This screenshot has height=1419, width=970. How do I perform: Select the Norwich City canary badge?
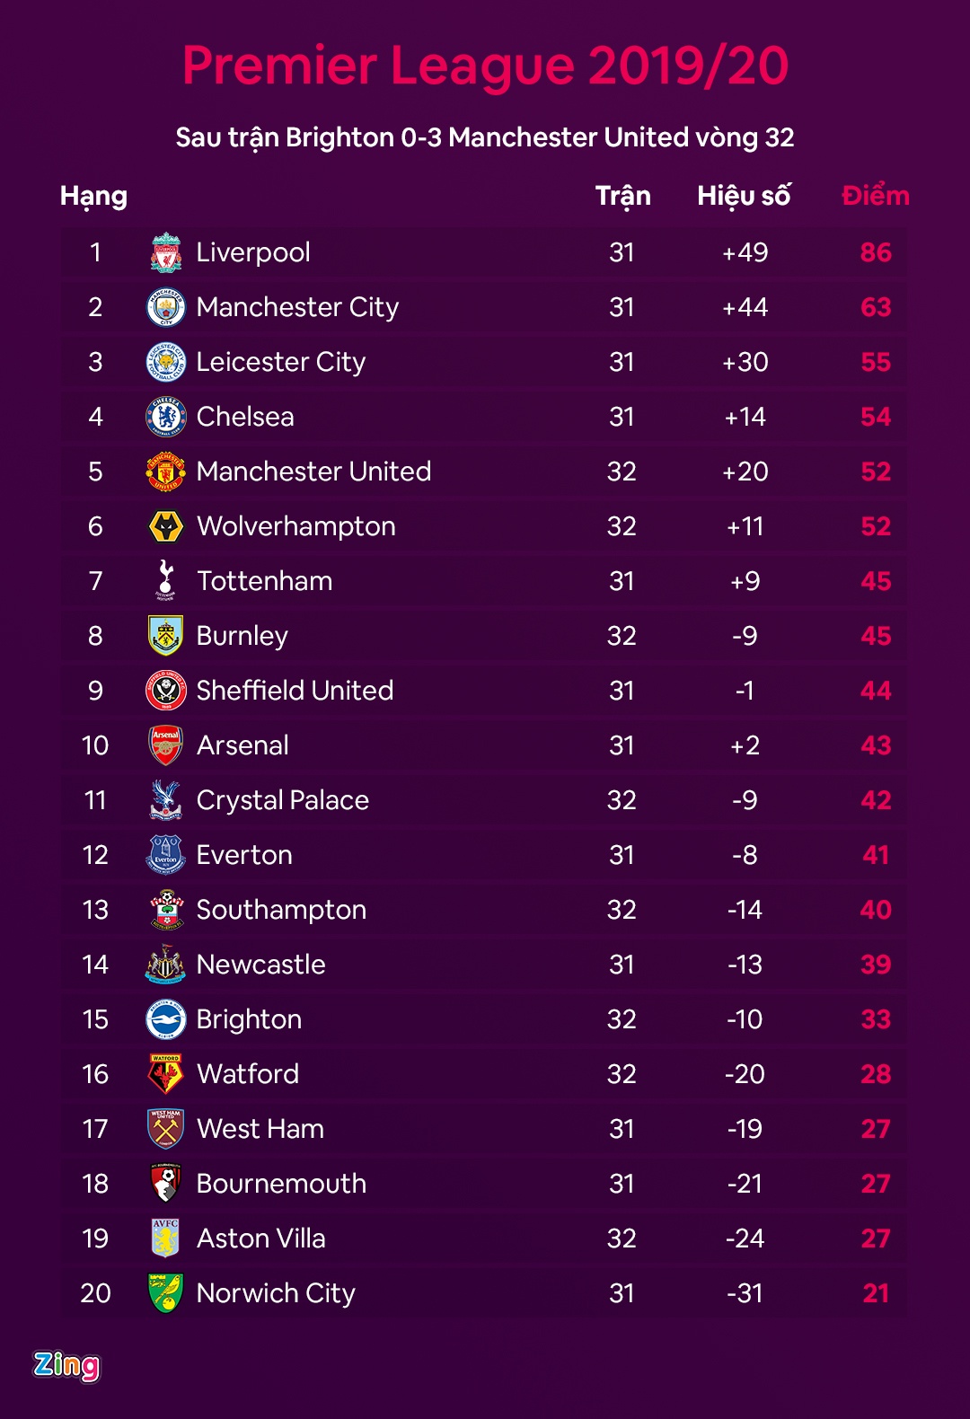point(166,1293)
